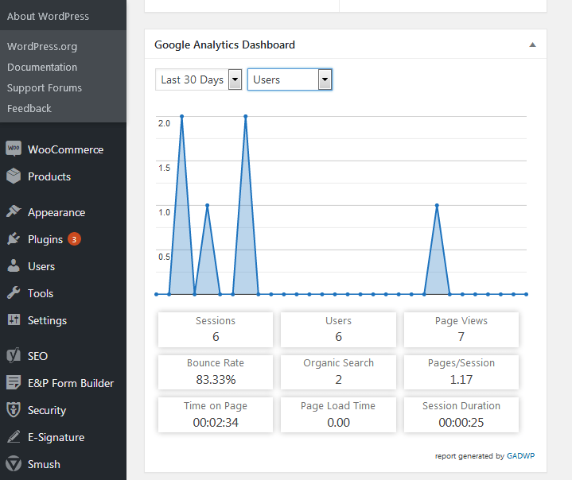Screen dimensions: 572x480
Task: Click the Bounce Rate 83.33% box
Action: [216, 372]
